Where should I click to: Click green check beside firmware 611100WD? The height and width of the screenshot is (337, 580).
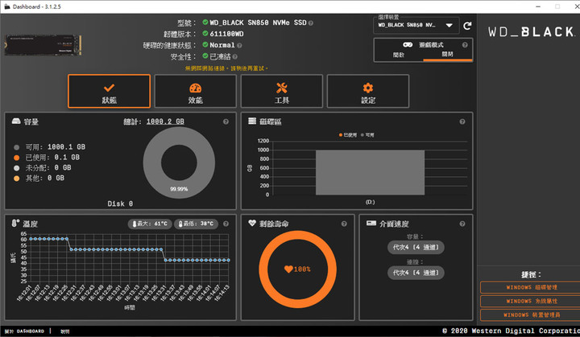[205, 33]
